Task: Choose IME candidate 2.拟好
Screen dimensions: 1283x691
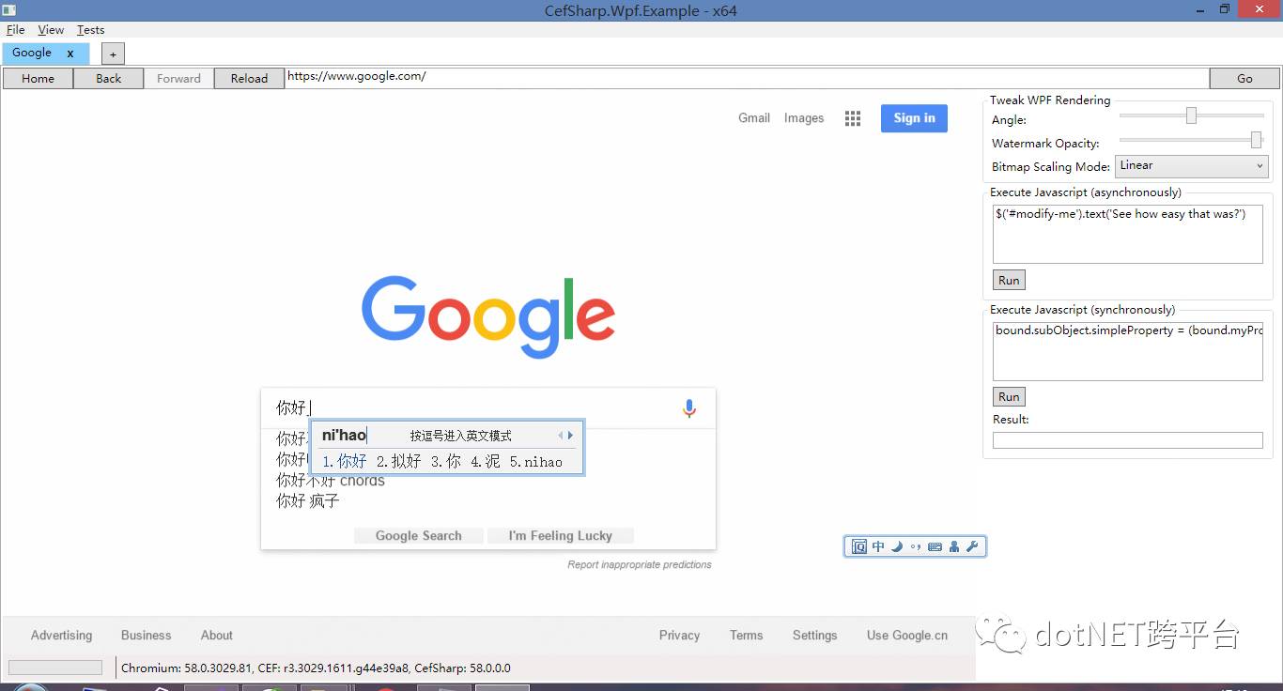Action: (399, 462)
